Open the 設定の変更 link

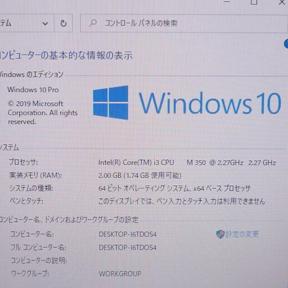coord(242,234)
